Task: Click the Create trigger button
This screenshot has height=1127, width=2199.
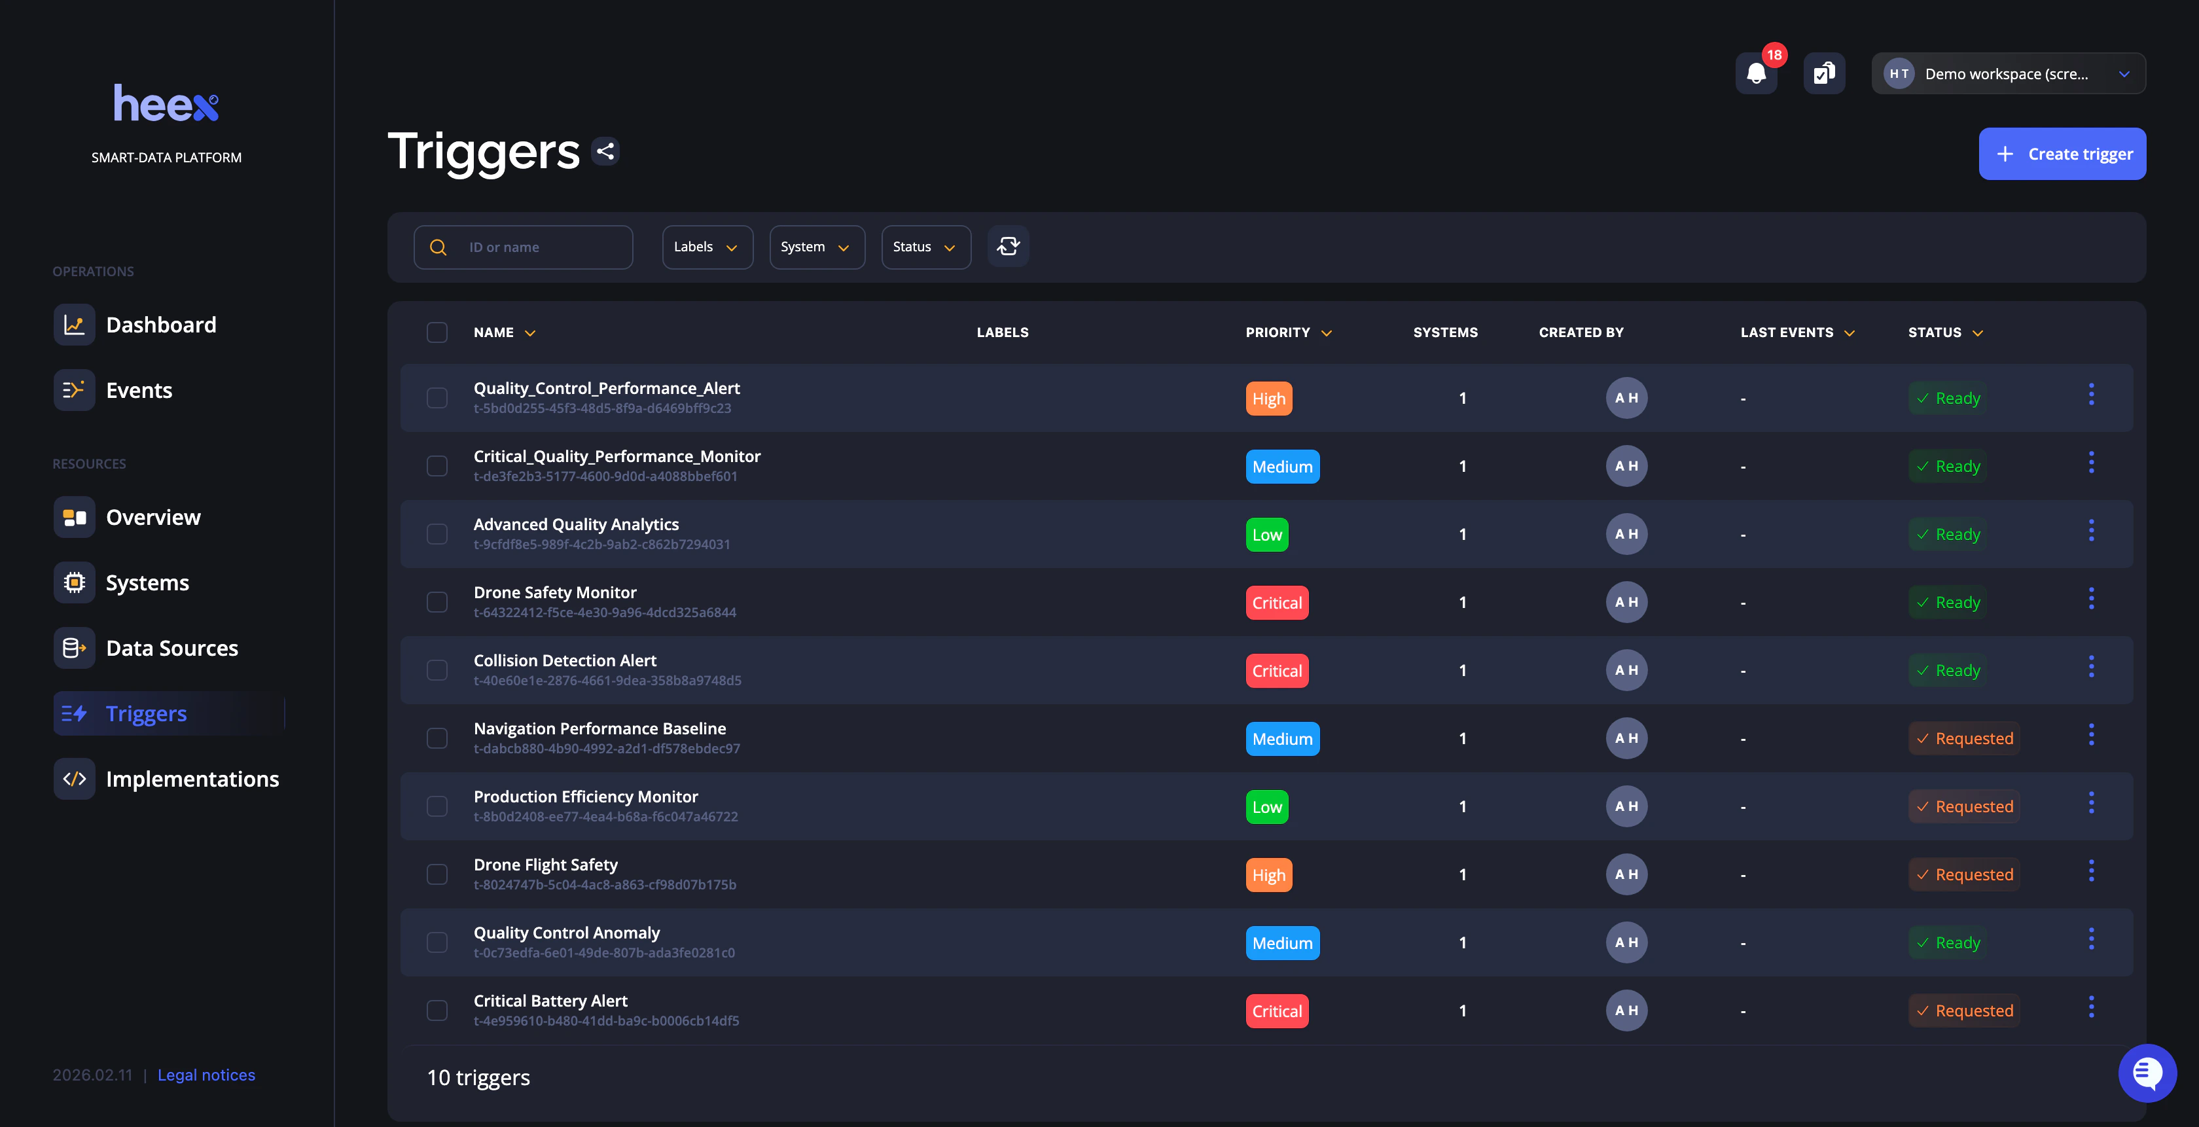Action: (2062, 154)
